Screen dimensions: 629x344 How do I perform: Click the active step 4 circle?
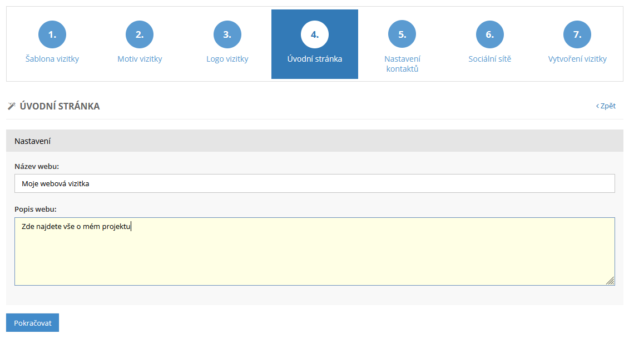(315, 34)
